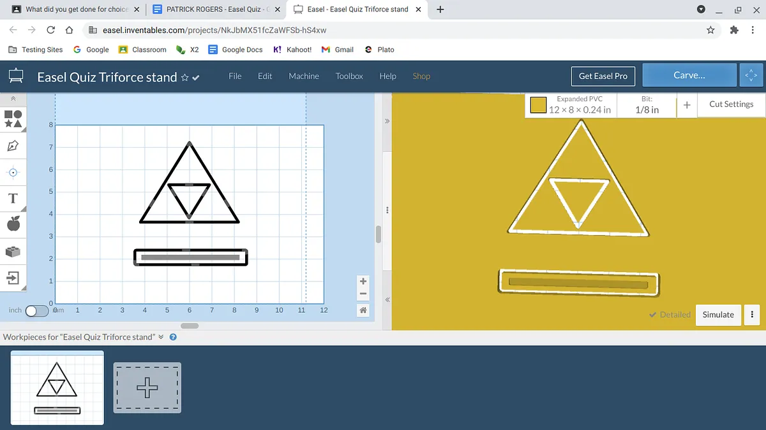Click the yellow material color swatch
Viewport: 766px width, 430px height.
(538, 106)
